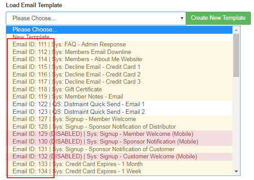Choose Decline Email - Credit Card 1

119,67
